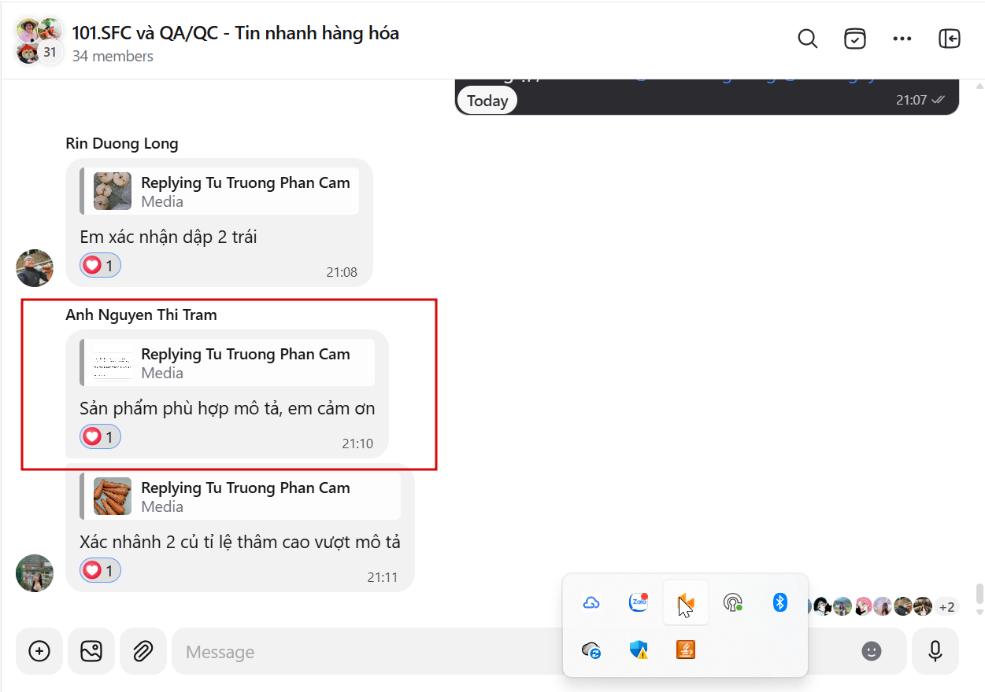The height and width of the screenshot is (692, 985).
Task: Open avatar beside the 21:11 message
Action: click(35, 572)
